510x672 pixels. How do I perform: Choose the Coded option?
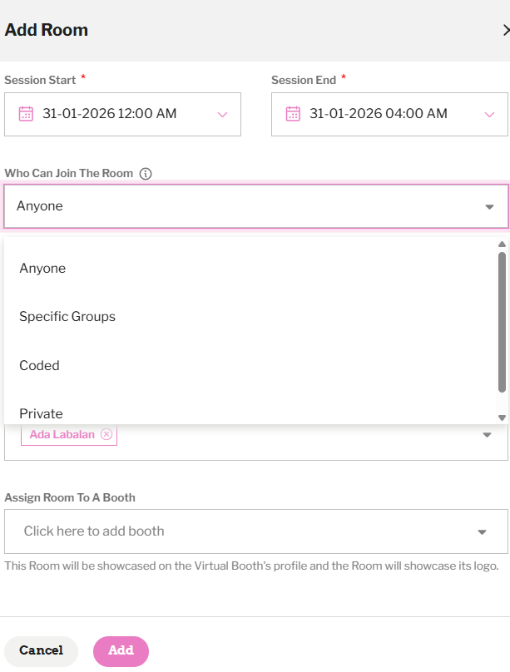tap(250, 366)
